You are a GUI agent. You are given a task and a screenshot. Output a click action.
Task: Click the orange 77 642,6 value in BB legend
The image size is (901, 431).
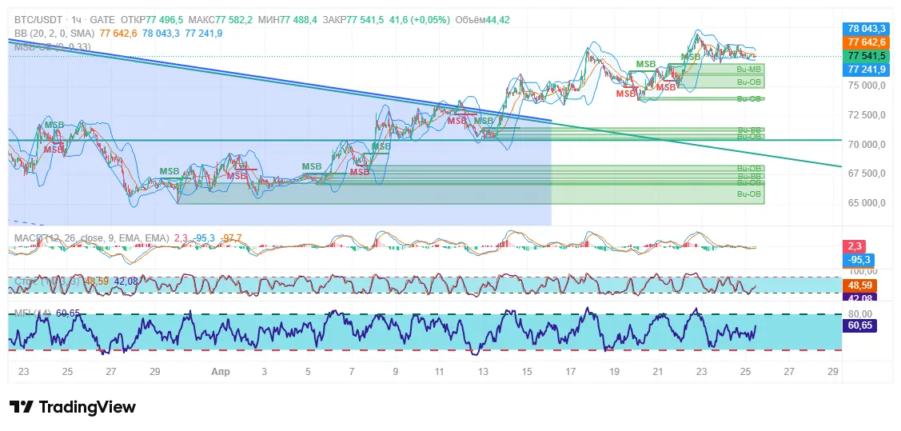pyautogui.click(x=118, y=34)
